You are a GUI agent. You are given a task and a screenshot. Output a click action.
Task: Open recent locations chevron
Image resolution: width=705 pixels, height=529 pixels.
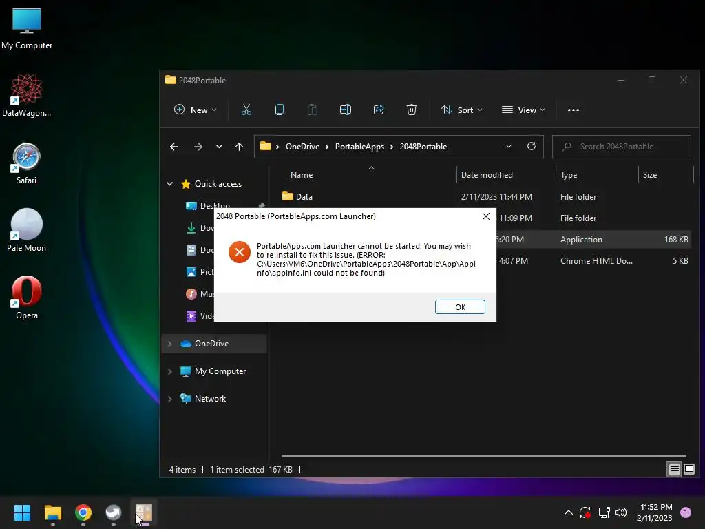click(219, 147)
